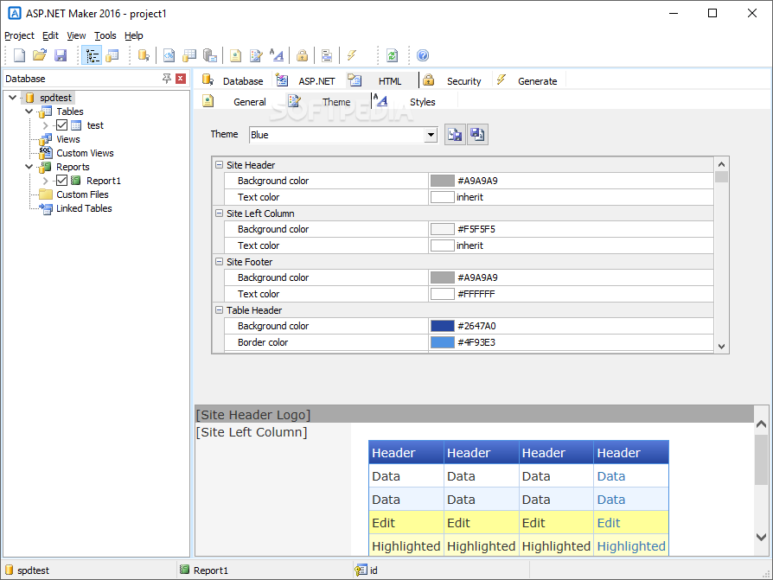Click Site Left Column background color swatch

[442, 229]
